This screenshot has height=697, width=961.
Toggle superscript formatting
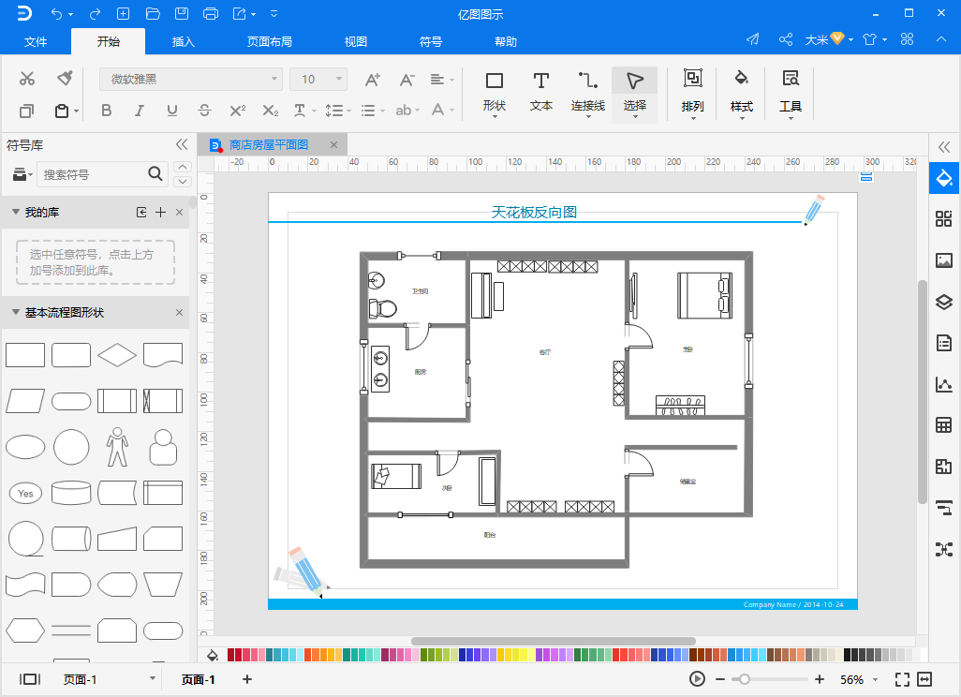tap(237, 111)
